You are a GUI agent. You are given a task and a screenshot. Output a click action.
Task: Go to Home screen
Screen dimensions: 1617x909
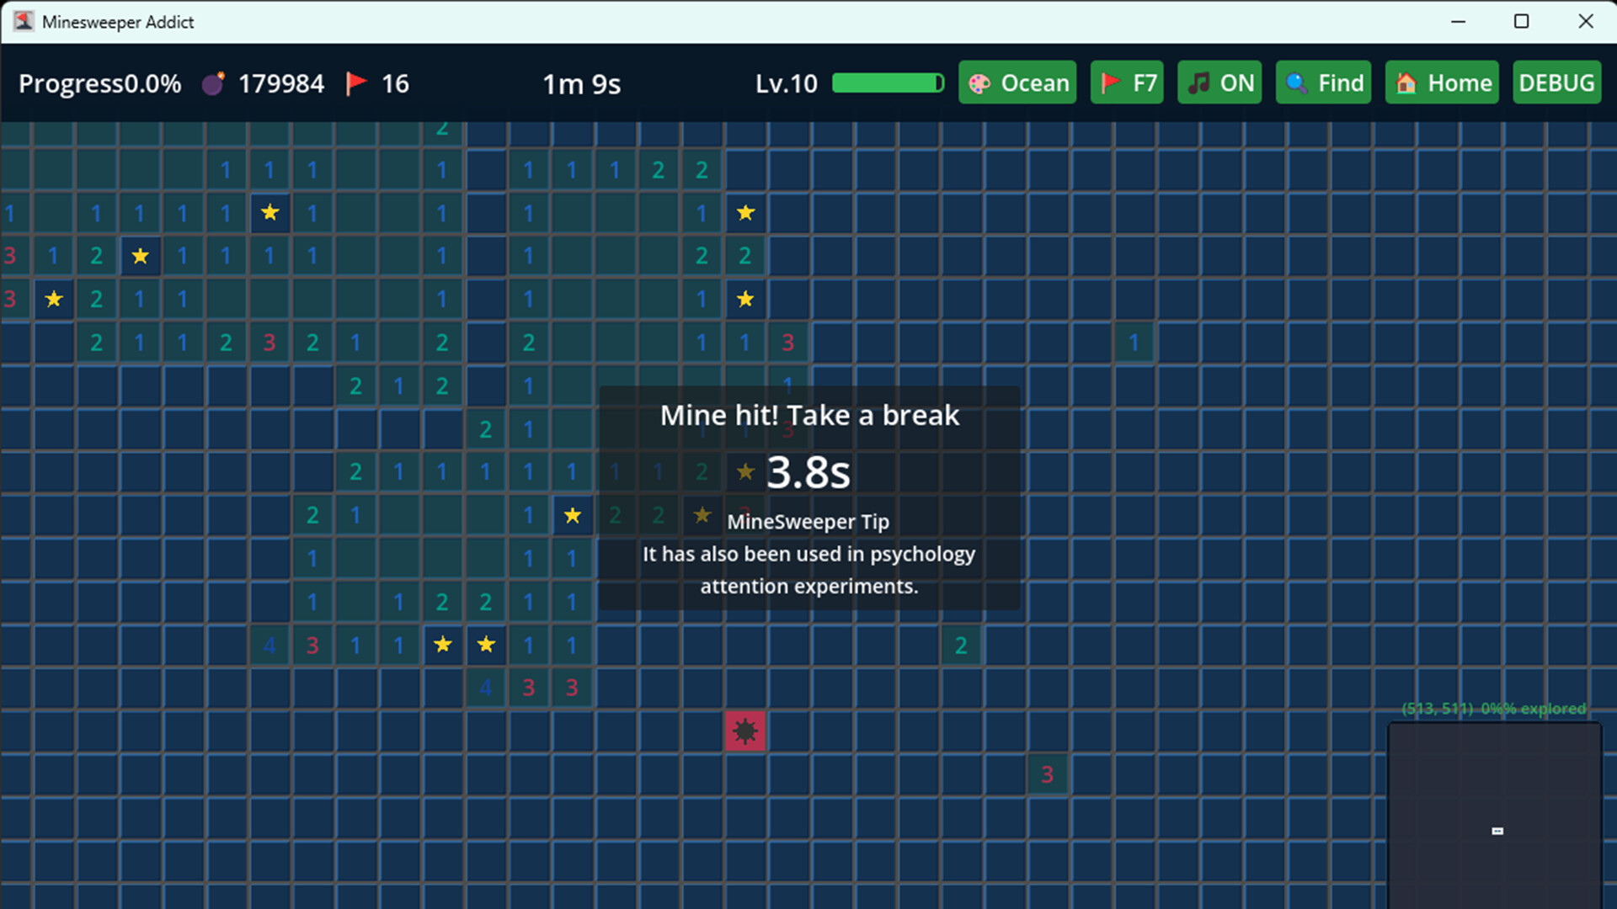[x=1442, y=82]
